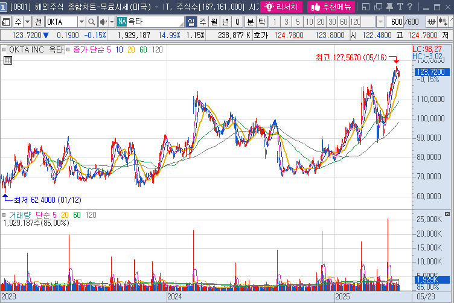Choose the 10 interval button
The image size is (454, 303).
(x=309, y=22)
